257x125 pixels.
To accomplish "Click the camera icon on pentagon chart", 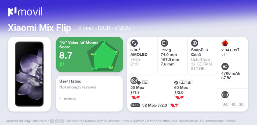I will tap(111, 67).
